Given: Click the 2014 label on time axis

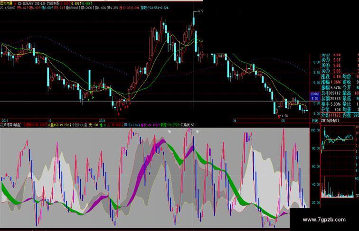Looking at the screenshot, I should tap(102, 120).
